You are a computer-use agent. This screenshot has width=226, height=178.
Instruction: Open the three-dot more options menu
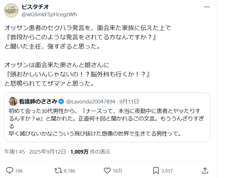pos(207,7)
